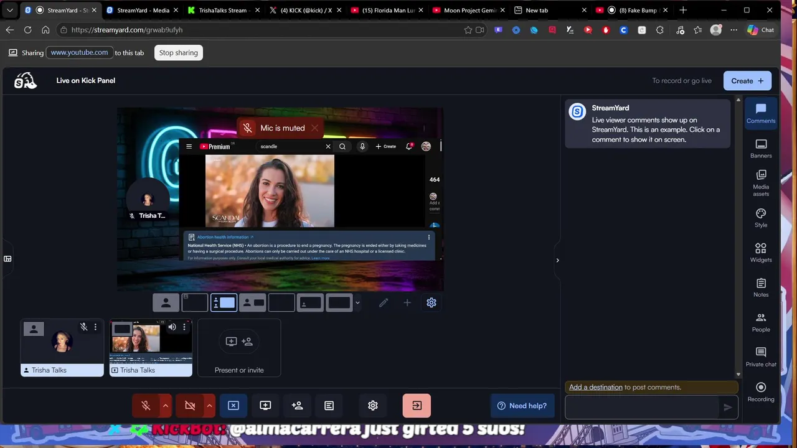
Task: Click the add layout plus icon
Action: pyautogui.click(x=407, y=303)
